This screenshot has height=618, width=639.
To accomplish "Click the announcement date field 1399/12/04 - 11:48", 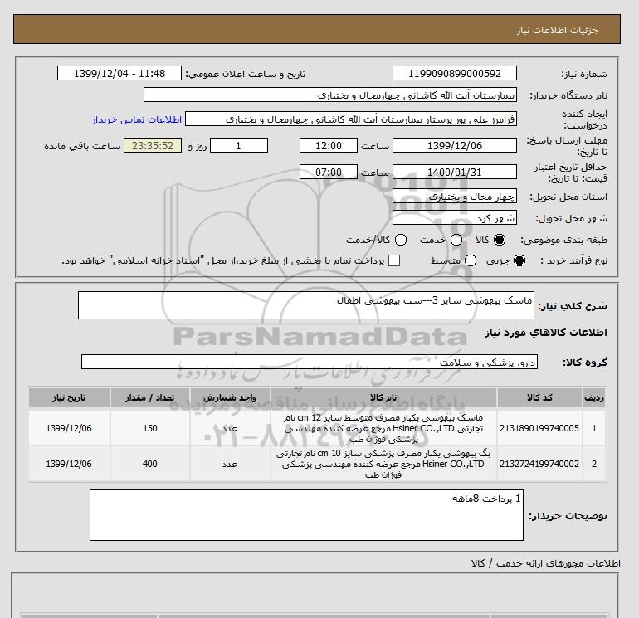I will [120, 73].
